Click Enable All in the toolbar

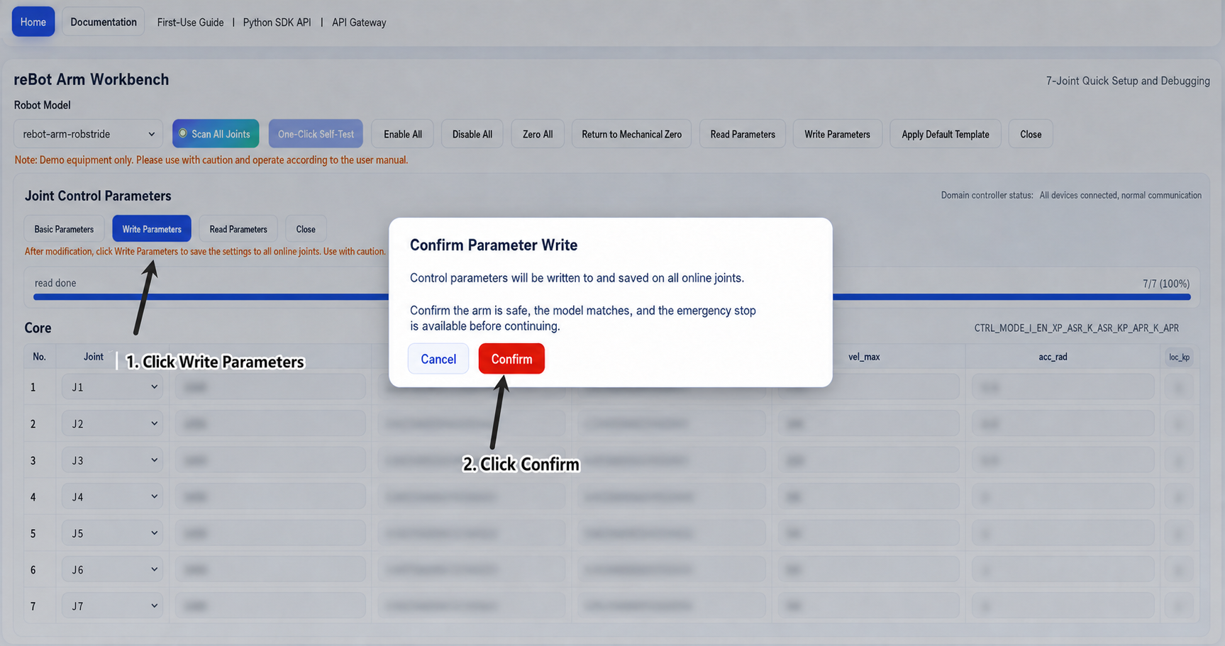coord(403,134)
